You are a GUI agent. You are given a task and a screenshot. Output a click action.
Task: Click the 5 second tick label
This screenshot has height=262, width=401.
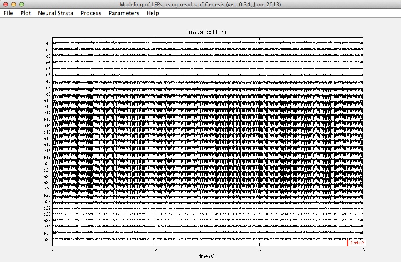pyautogui.click(x=156, y=250)
